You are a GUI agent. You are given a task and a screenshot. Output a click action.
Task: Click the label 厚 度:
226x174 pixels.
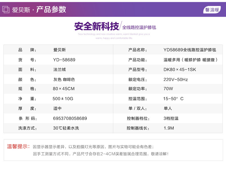27,108
